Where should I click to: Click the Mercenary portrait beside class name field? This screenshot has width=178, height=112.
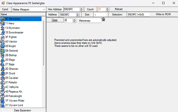(x=103, y=19)
